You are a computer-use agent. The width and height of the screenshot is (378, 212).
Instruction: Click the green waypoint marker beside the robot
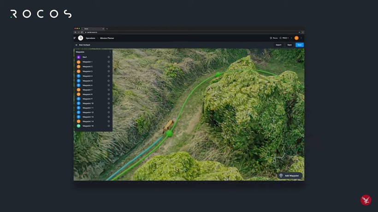point(169,133)
